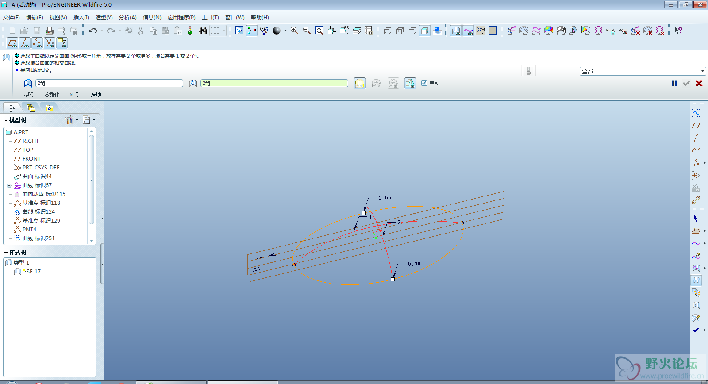Select the shading display cube icon
The height and width of the screenshot is (384, 708).
[425, 31]
